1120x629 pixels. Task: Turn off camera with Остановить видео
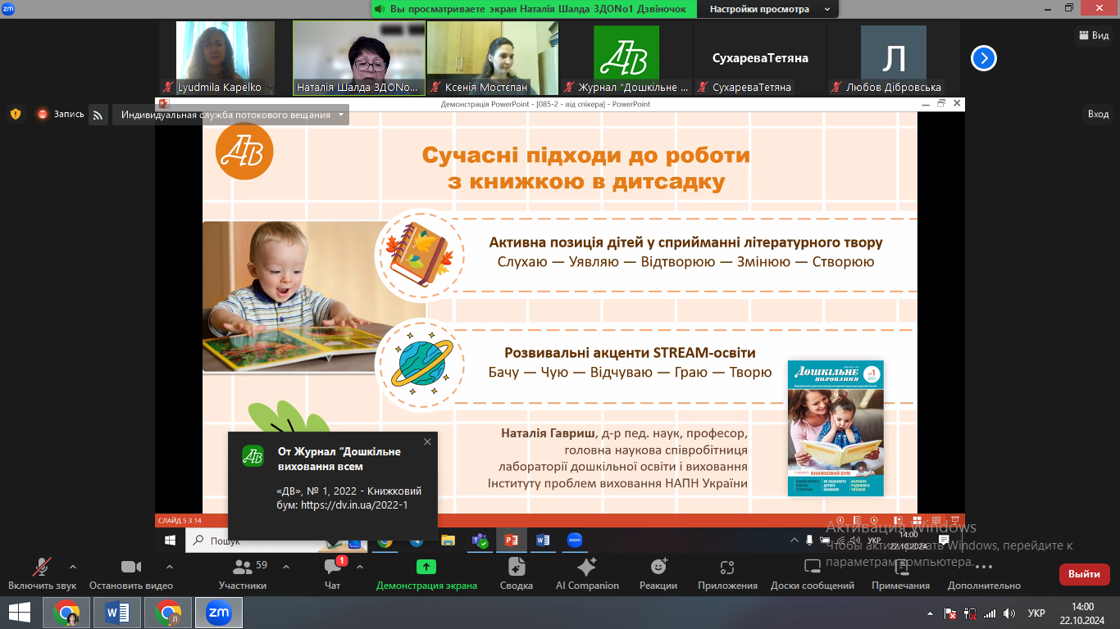(x=131, y=573)
